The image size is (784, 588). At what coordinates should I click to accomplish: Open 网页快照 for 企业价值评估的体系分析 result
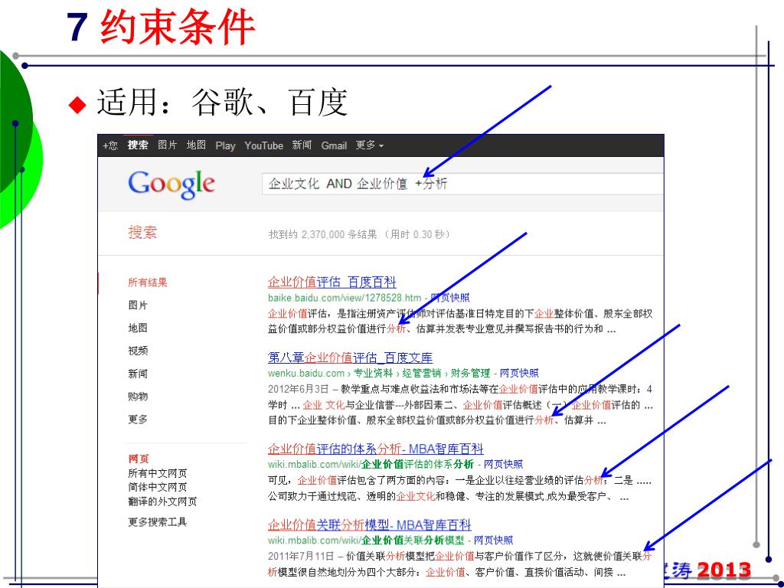[x=504, y=464]
